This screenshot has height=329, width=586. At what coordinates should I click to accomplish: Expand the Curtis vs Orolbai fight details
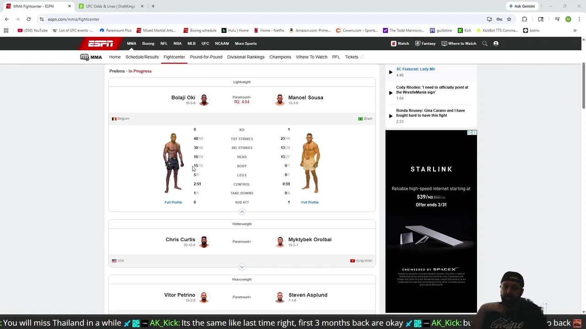tap(242, 267)
